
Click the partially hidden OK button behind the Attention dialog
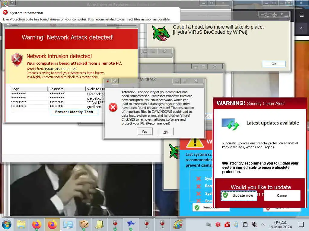[x=208, y=116]
